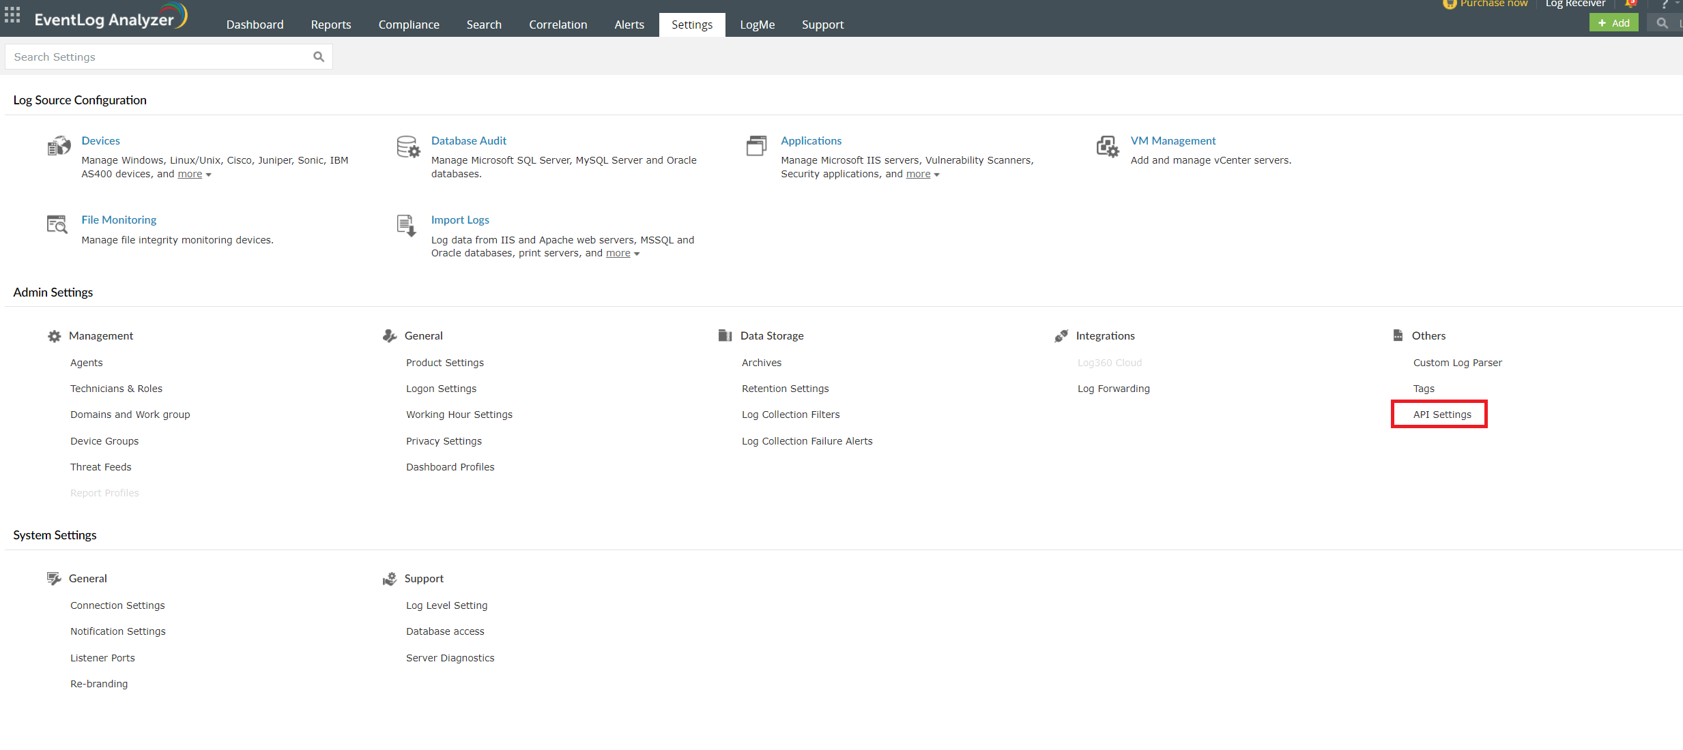Click the Management gear icon under Admin Settings

(54, 335)
